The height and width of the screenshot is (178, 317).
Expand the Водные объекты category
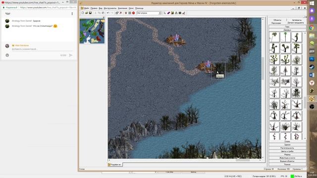287,161
